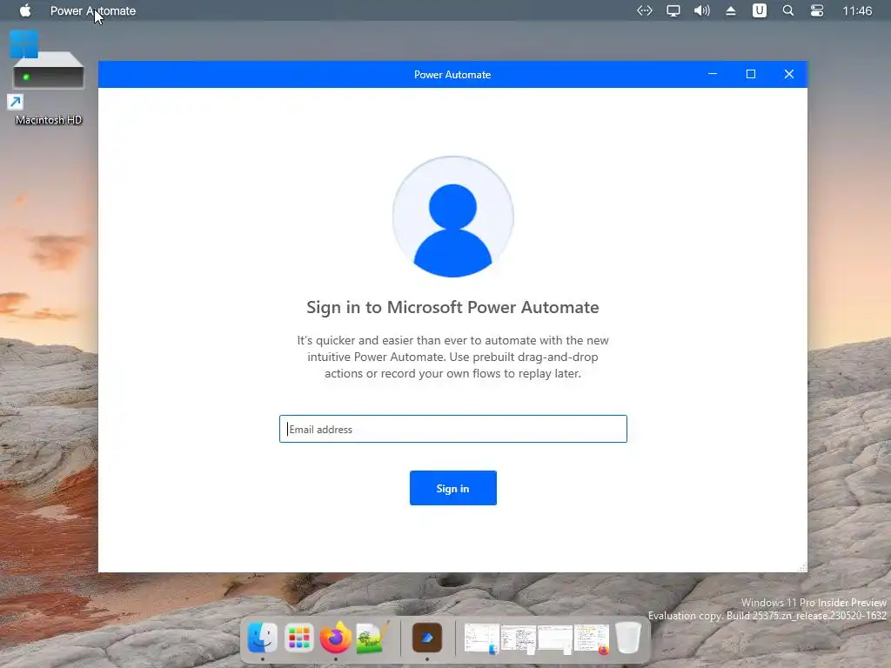Click the eject icon in menu bar
891x668 pixels.
[731, 10]
